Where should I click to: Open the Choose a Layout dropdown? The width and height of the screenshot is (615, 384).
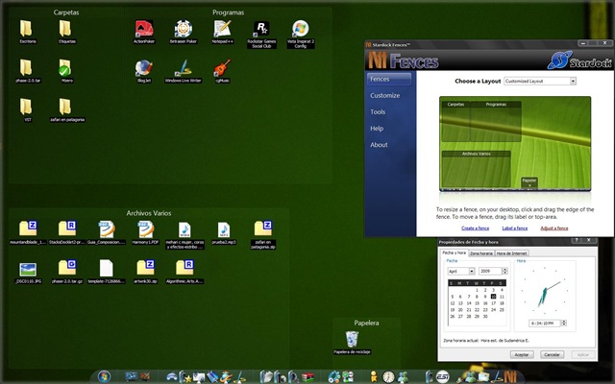click(x=540, y=81)
